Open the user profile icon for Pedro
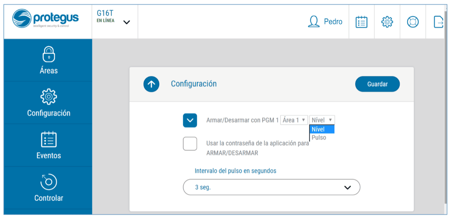Viewport: 455px width, 219px height. coord(314,22)
